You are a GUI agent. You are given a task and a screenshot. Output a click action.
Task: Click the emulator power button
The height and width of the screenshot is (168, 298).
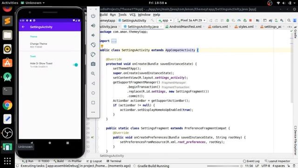[93, 16]
